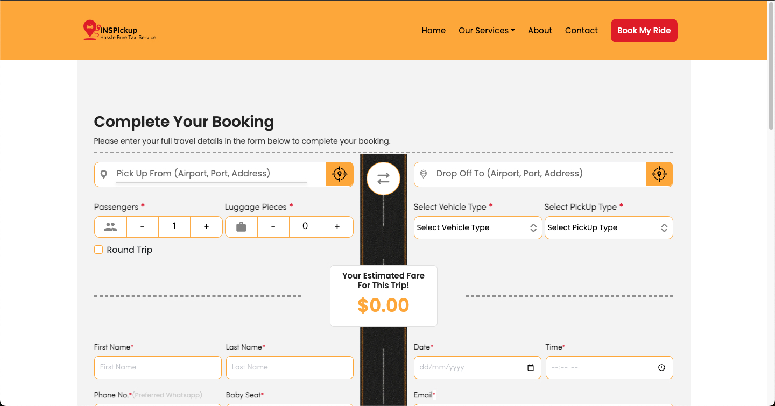Decrease passengers with minus button
The width and height of the screenshot is (775, 406).
click(142, 227)
